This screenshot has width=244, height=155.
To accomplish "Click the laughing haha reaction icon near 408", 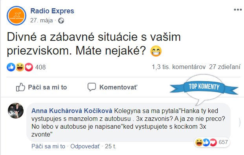I will tap(20, 67).
